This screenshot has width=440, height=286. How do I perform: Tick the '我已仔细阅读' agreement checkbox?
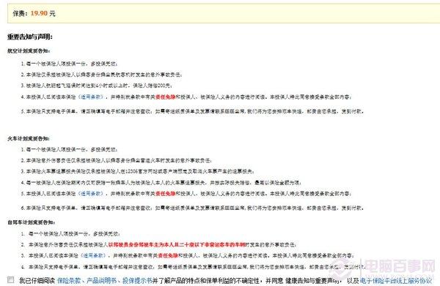(x=11, y=279)
